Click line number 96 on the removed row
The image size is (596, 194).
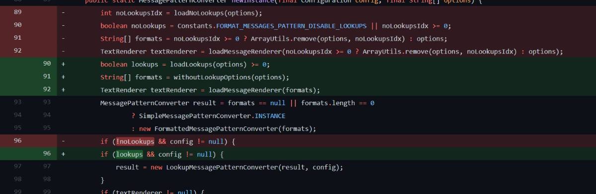18,141
